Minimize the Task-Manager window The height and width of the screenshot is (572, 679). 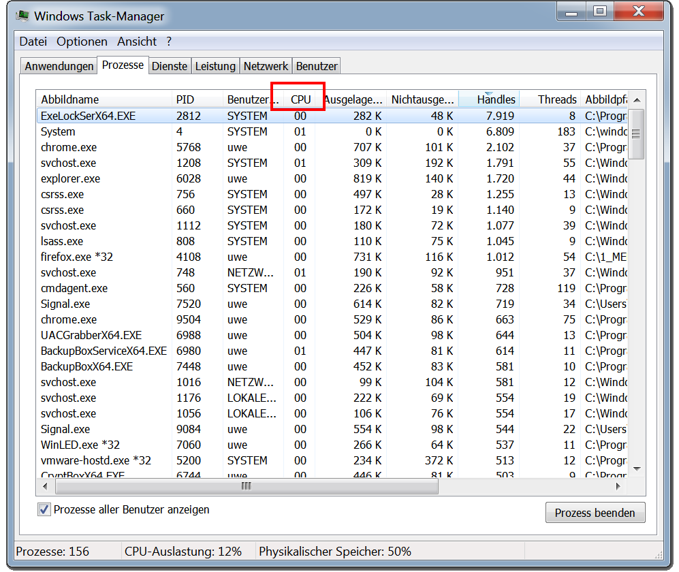point(571,12)
